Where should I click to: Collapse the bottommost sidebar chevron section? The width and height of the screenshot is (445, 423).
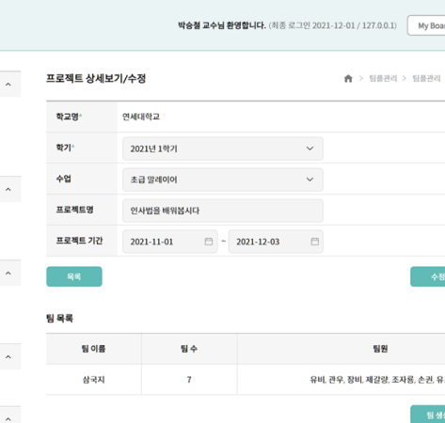click(x=8, y=418)
